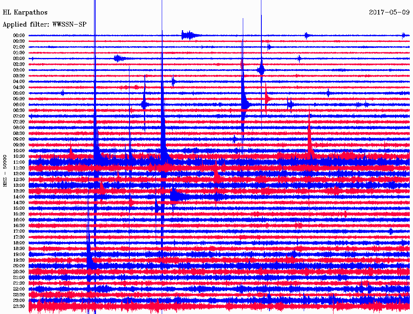Image resolution: width=413 pixels, height=314 pixels.
Task: Select the 03:30 time label
Action: [19, 76]
